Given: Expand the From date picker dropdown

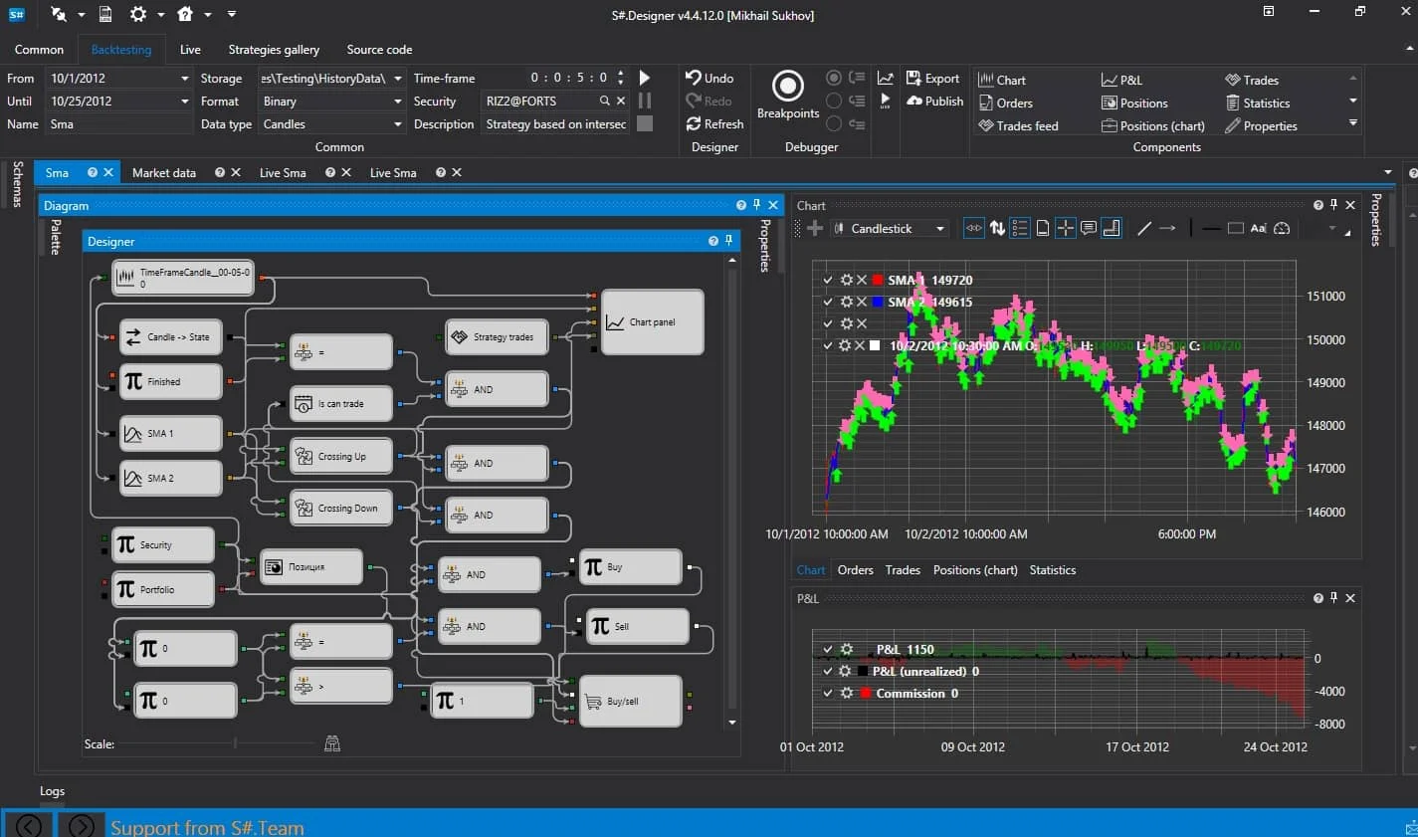Looking at the screenshot, I should 184,79.
